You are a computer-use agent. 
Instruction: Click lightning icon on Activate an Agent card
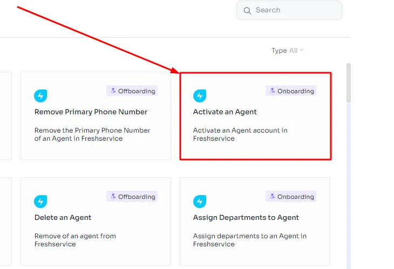pos(200,96)
